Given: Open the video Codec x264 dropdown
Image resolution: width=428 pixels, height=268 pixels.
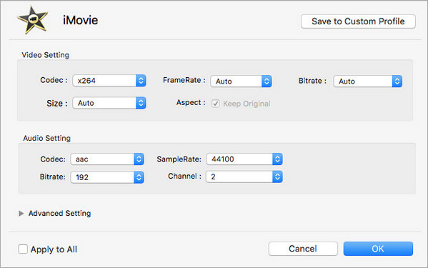Looking at the screenshot, I should coord(109,81).
